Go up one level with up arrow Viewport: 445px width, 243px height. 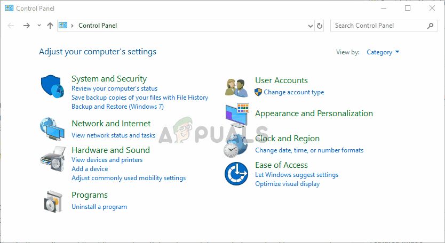click(50, 26)
